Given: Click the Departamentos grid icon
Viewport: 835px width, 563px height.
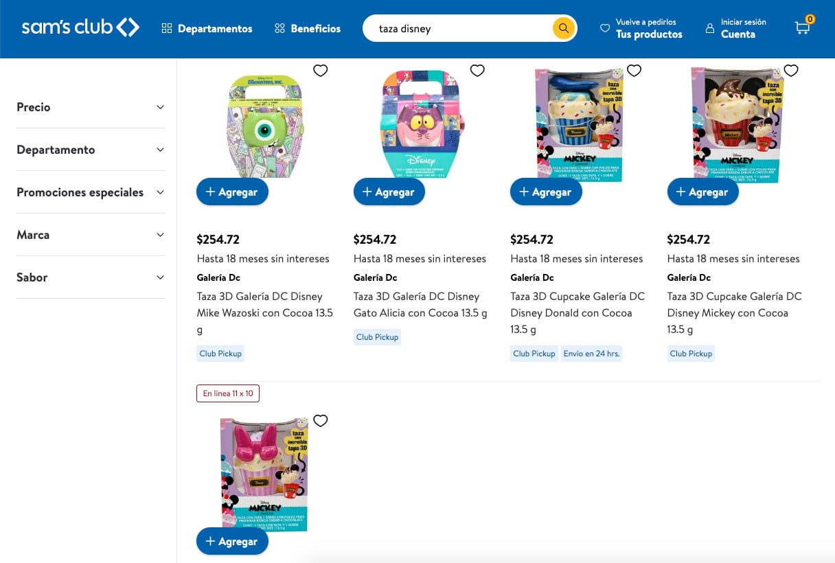Looking at the screenshot, I should [167, 28].
